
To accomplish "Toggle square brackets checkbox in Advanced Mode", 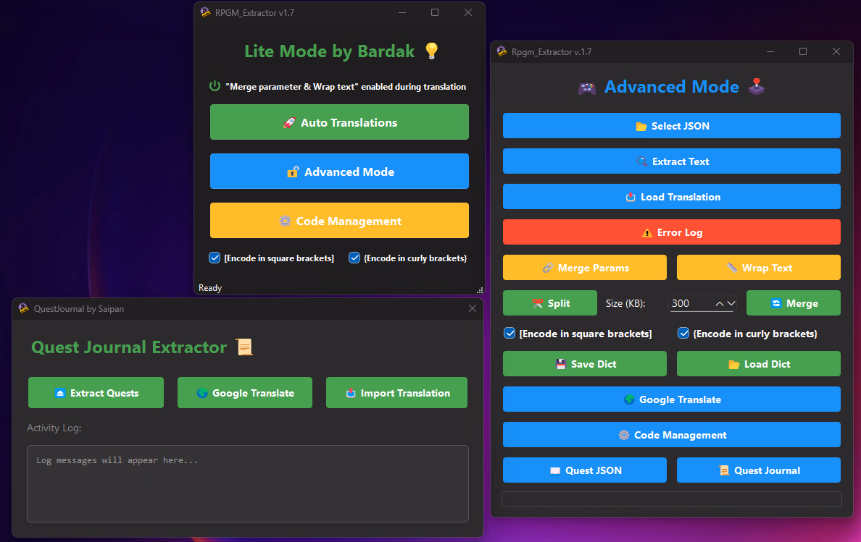I will coord(509,334).
